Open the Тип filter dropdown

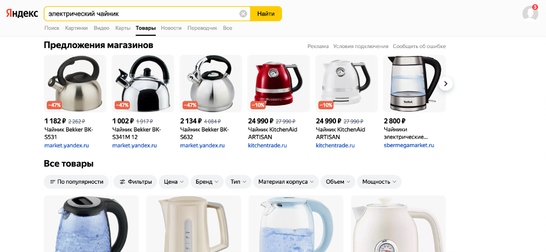click(x=238, y=182)
